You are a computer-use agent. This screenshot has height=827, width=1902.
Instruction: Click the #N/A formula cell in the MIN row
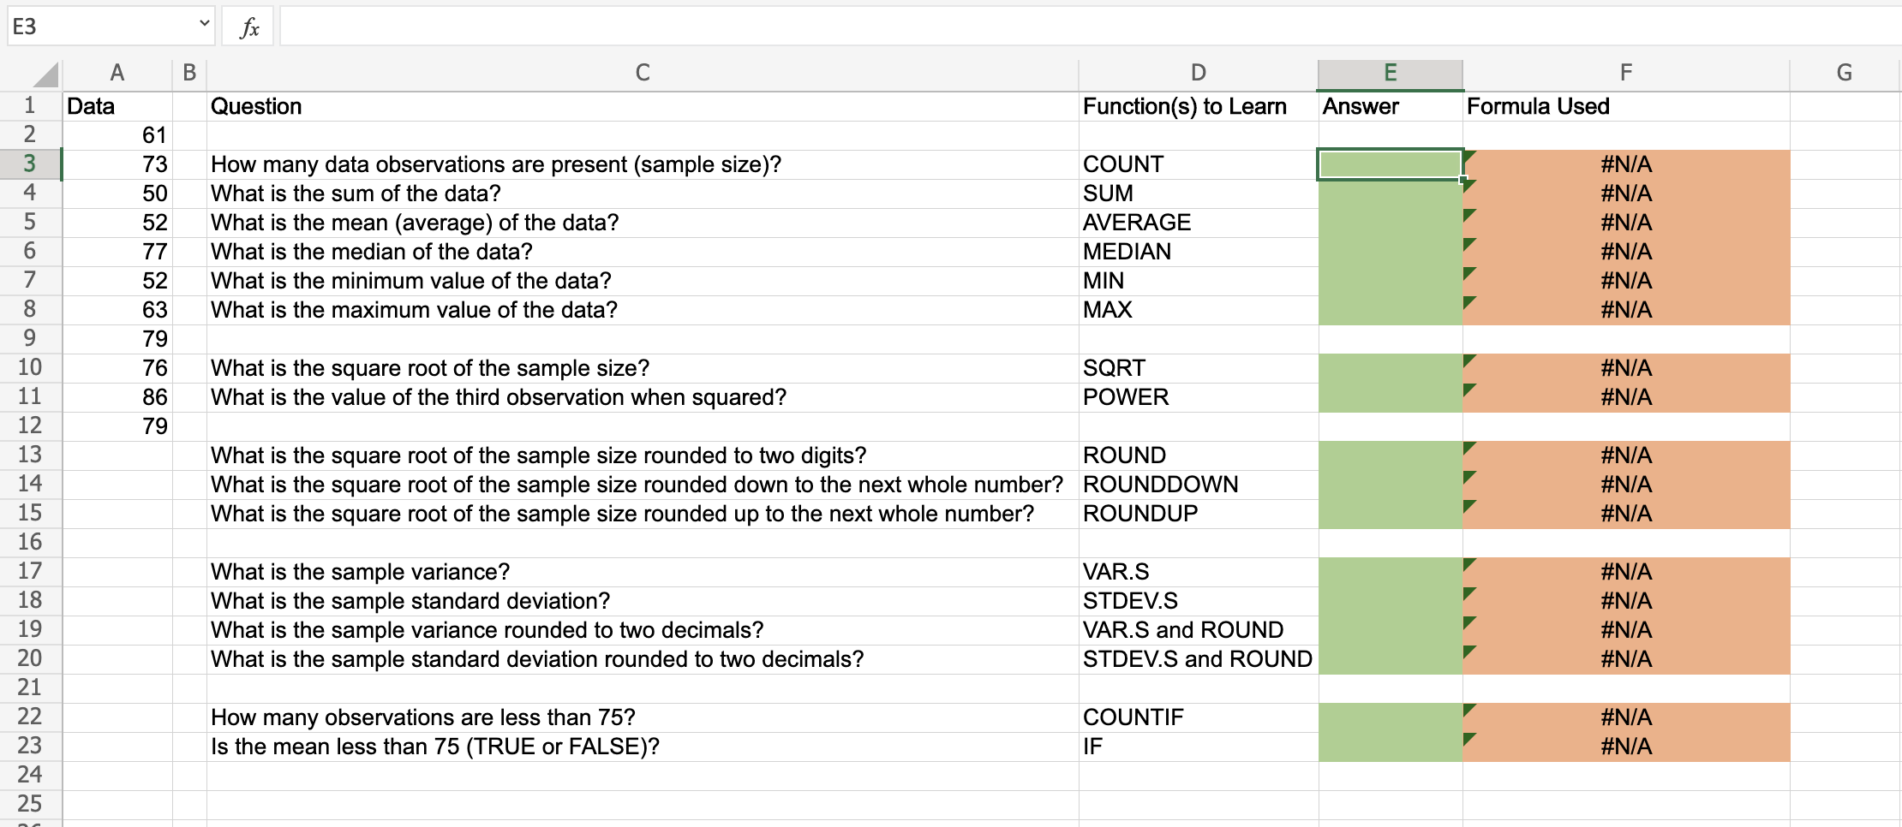click(1626, 281)
